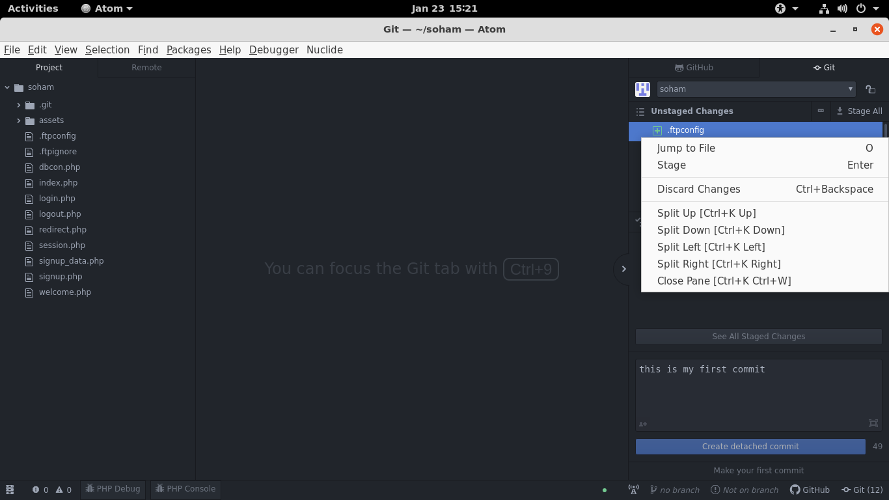The image size is (889, 500).
Task: Open PHP Debug from status bar
Action: (113, 489)
